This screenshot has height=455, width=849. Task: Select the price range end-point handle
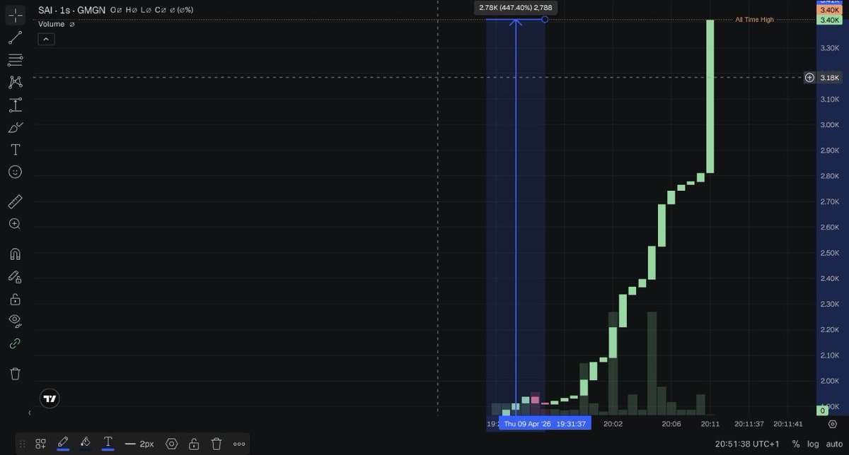coord(545,19)
